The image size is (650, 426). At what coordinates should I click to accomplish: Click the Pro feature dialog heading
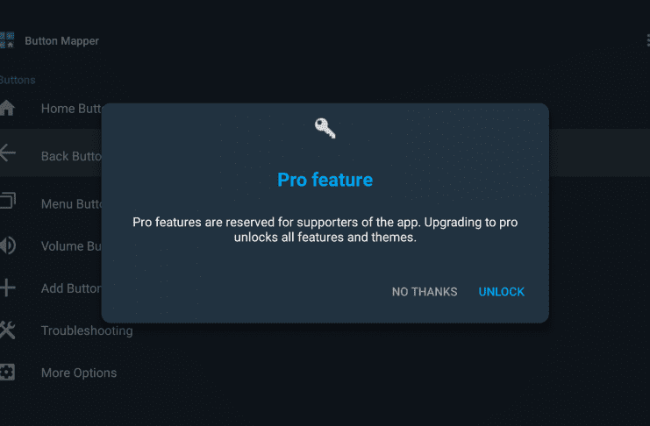click(325, 180)
